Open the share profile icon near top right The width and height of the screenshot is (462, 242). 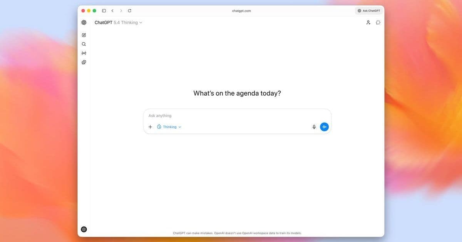[368, 22]
